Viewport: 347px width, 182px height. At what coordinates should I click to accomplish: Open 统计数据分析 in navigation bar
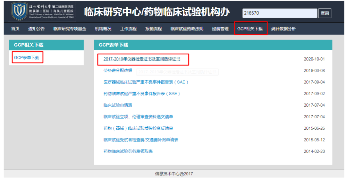(283, 29)
